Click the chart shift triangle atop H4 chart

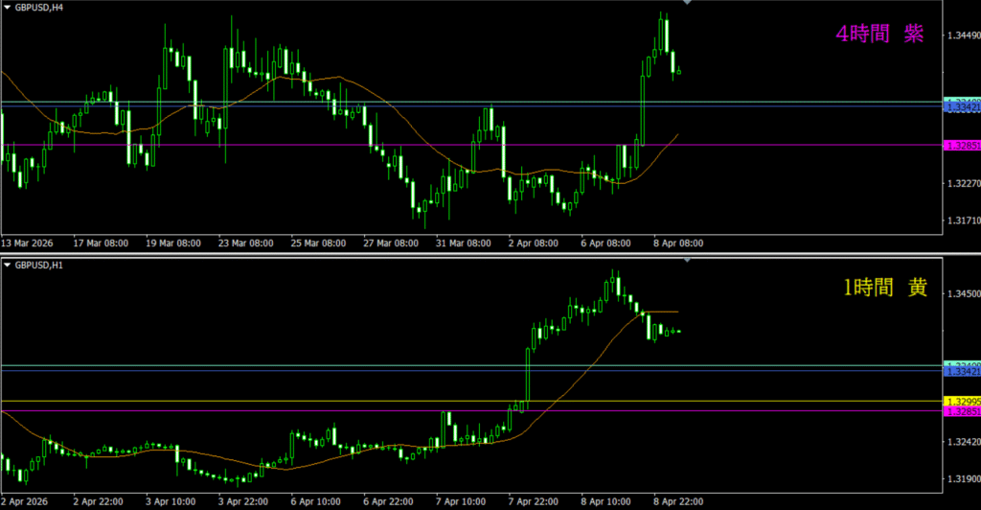[x=687, y=3]
